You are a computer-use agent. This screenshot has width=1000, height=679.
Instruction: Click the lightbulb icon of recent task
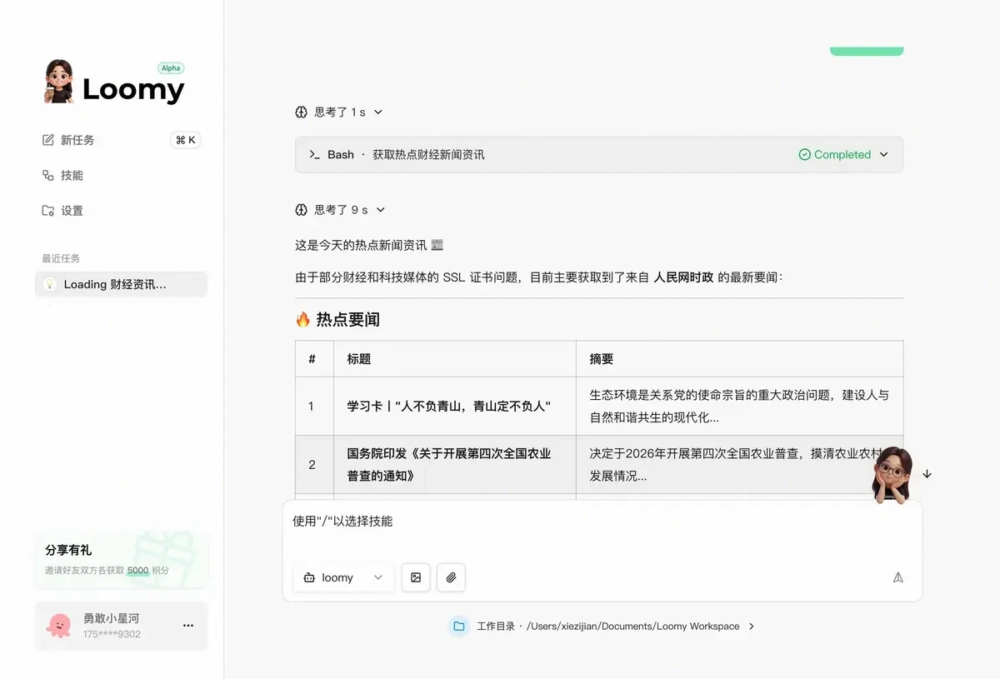[49, 284]
